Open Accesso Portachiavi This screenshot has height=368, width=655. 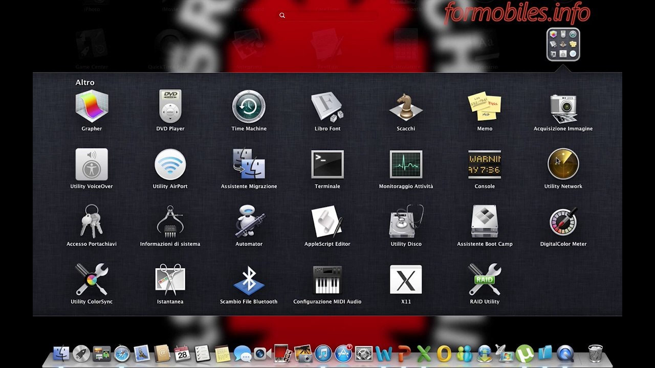click(92, 222)
